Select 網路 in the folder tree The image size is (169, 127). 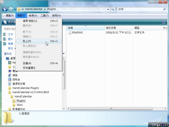15,75
